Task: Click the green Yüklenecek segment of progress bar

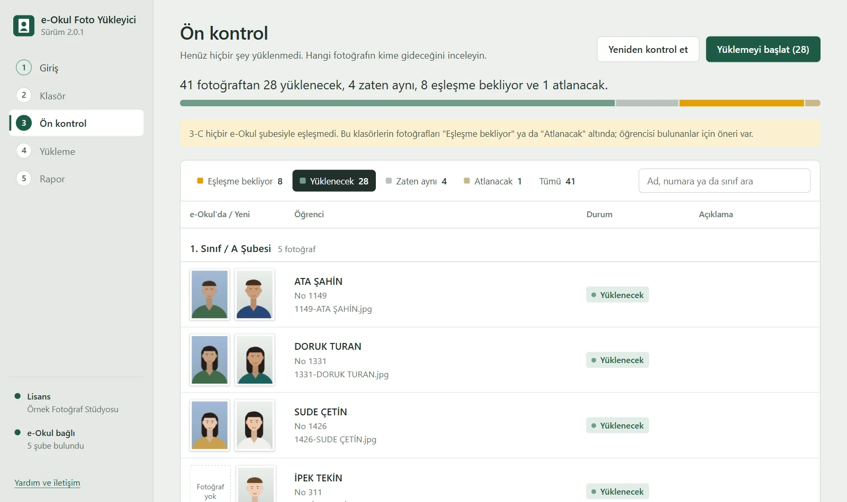Action: pyautogui.click(x=397, y=103)
